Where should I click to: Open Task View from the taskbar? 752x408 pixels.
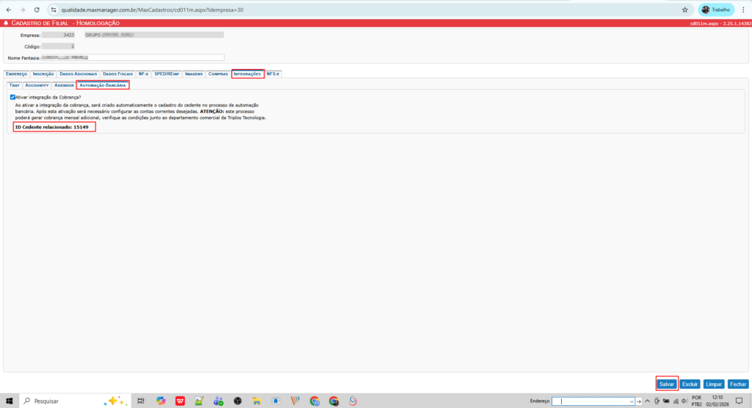click(x=141, y=401)
